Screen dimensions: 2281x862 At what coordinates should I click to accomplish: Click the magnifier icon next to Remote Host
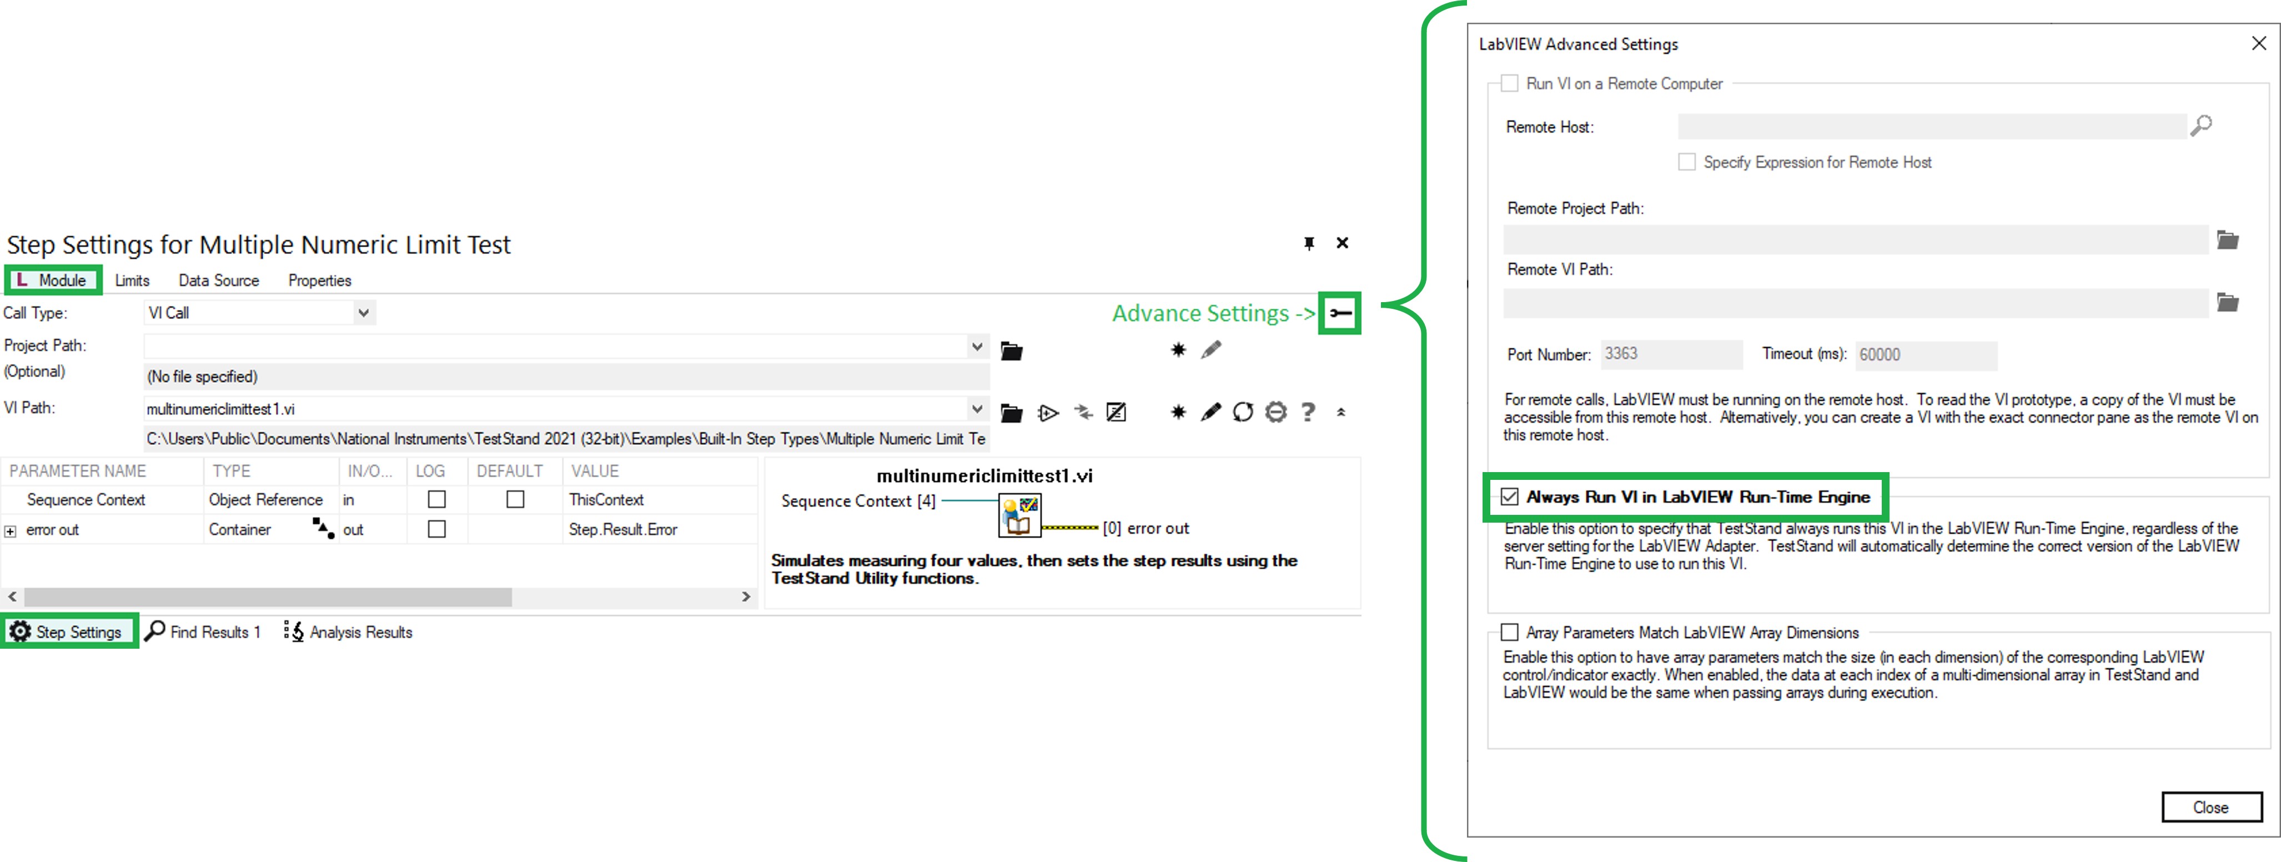click(x=2201, y=126)
